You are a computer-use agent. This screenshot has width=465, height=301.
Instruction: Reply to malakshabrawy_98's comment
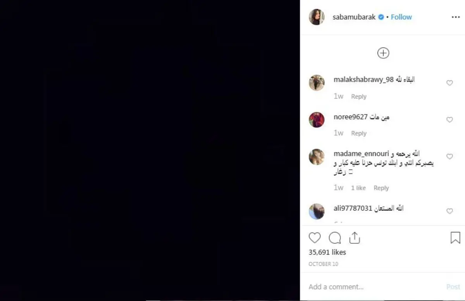point(358,96)
